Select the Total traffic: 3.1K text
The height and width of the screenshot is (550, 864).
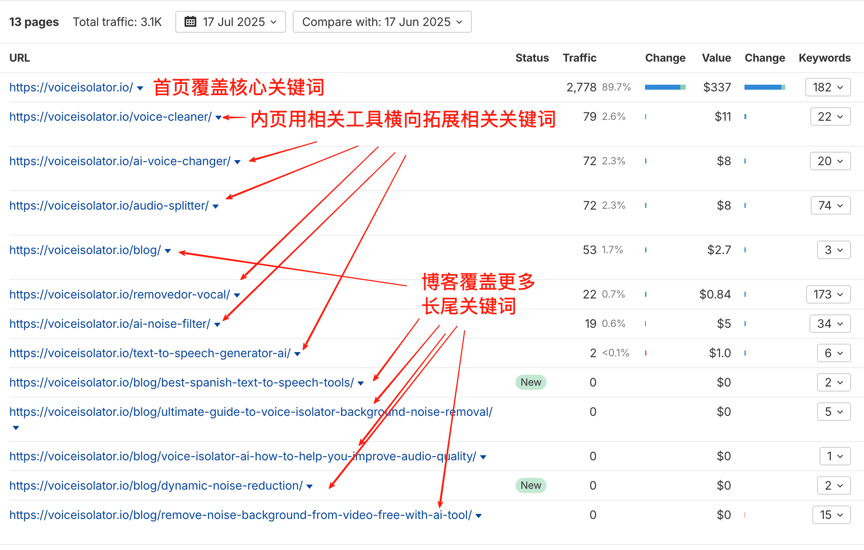tap(117, 22)
